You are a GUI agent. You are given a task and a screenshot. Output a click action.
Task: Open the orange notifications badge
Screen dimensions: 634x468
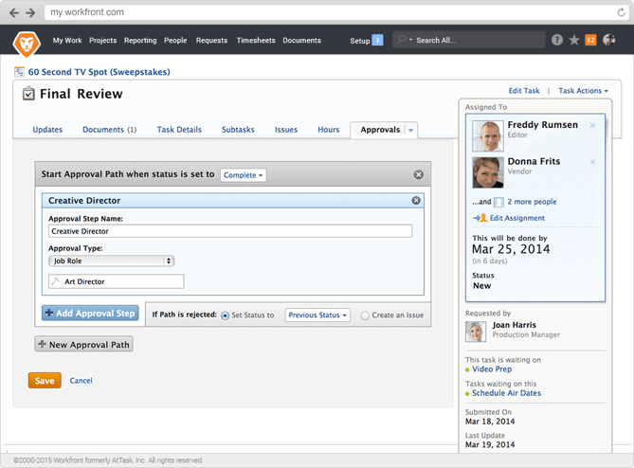590,40
